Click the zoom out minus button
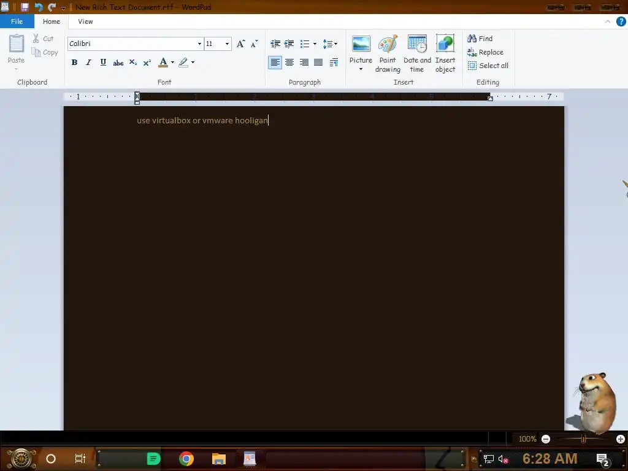The height and width of the screenshot is (471, 628). pos(545,439)
